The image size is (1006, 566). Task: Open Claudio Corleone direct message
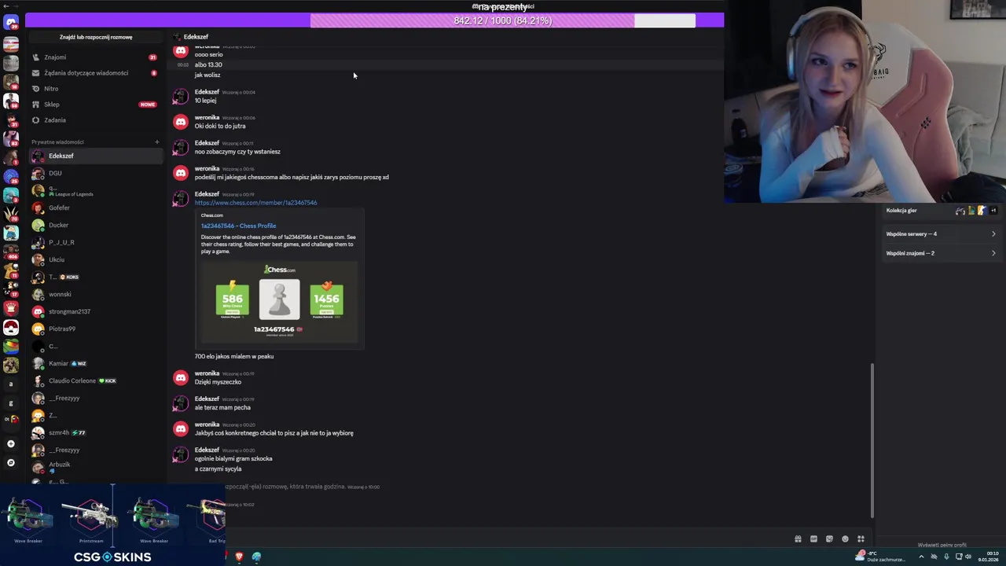[x=95, y=380]
